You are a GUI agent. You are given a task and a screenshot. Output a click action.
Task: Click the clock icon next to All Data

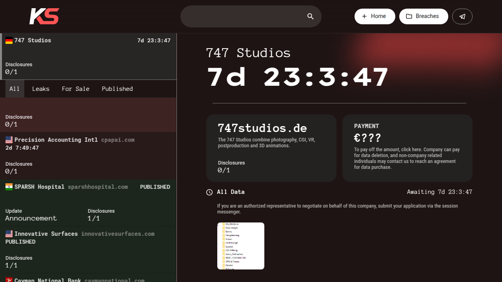pyautogui.click(x=209, y=192)
